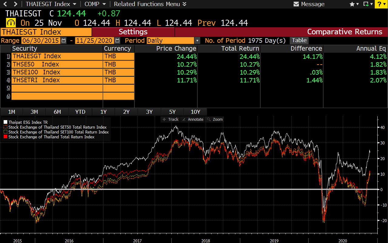Click the empty security field in row 5

[57, 88]
